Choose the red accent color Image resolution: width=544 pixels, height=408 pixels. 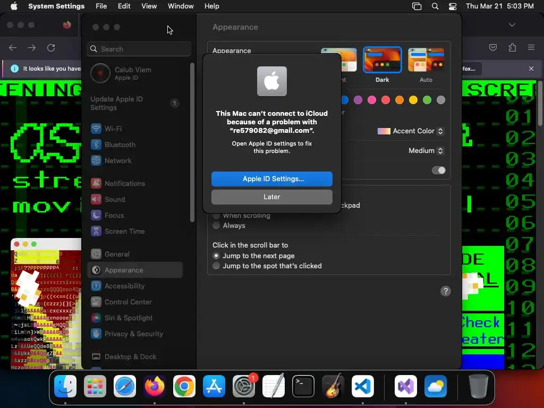[386, 100]
